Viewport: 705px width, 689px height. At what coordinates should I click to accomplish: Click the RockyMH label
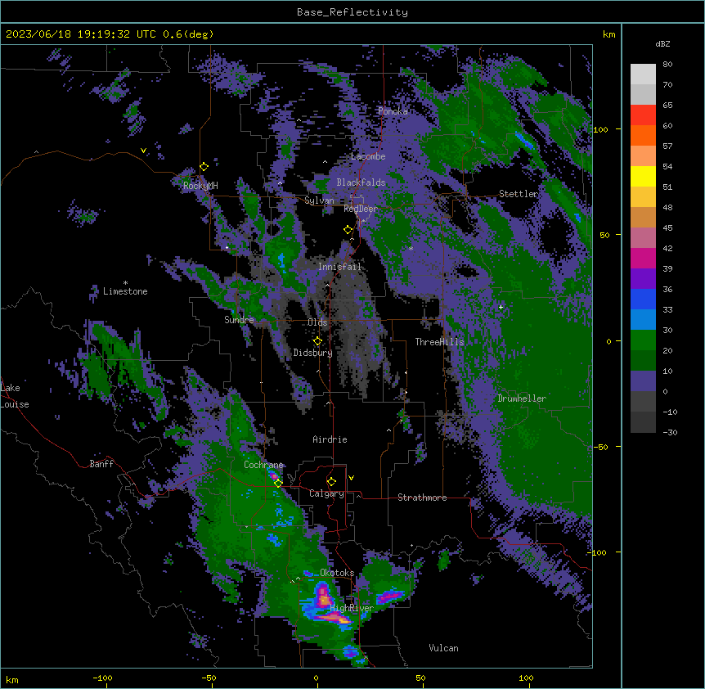(200, 186)
